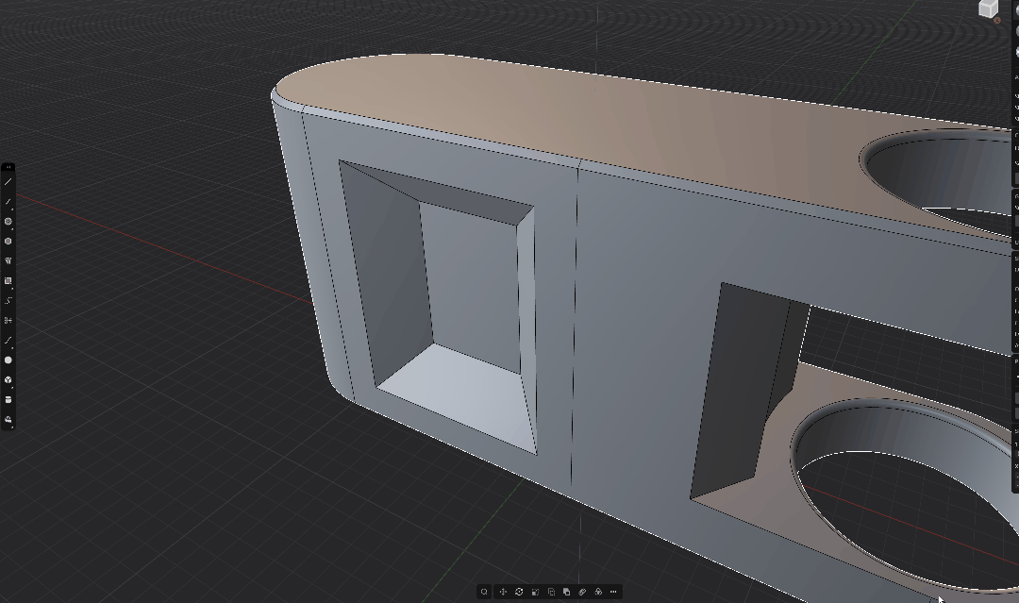This screenshot has width=1019, height=603.
Task: Select the solid circle tool in upper toolbar
Action: [8, 241]
